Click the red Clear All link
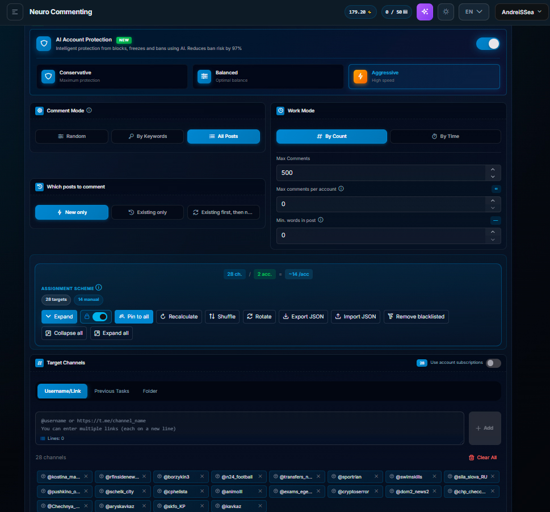This screenshot has height=512, width=550. tap(482, 458)
